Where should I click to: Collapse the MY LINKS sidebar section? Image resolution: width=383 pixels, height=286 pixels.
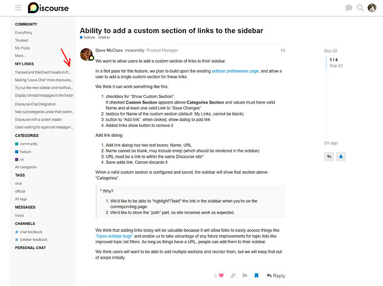pos(25,63)
